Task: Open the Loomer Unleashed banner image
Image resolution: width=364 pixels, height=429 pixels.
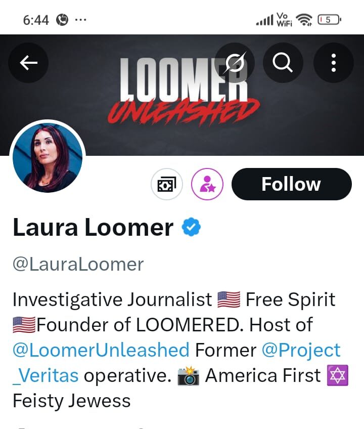Action: [182, 95]
